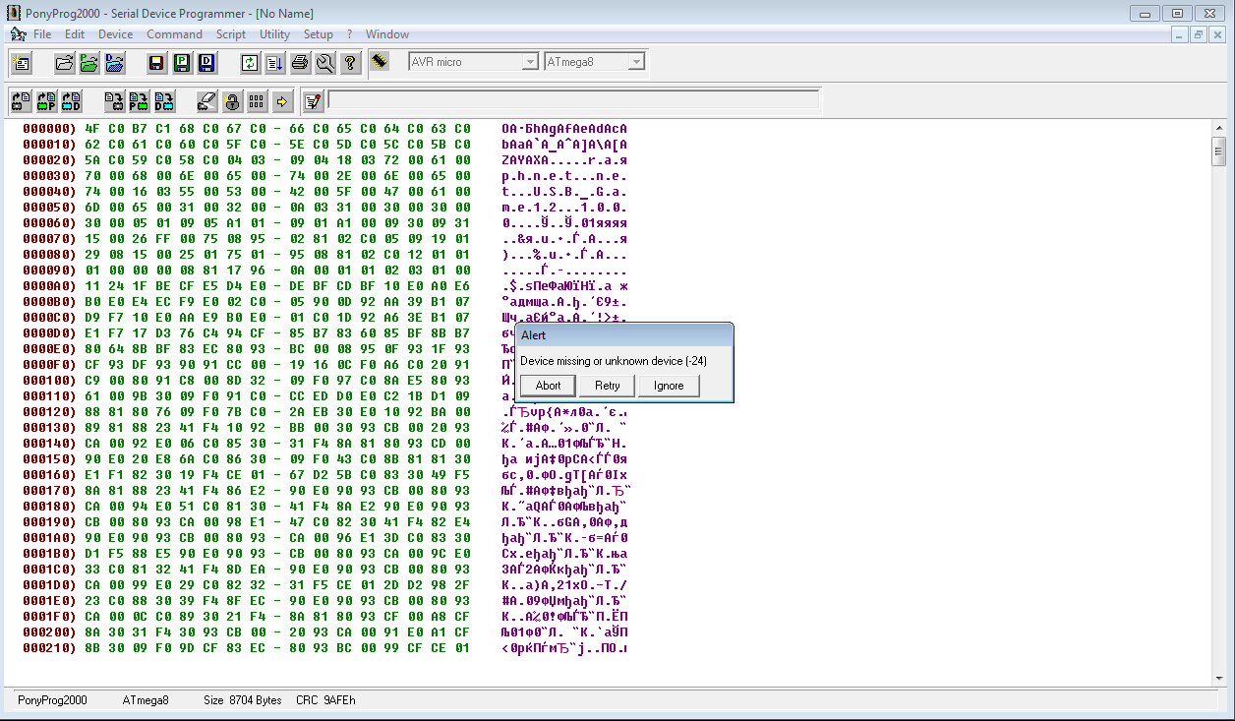Open help question mark icon
Image resolution: width=1235 pixels, height=721 pixels.
click(x=350, y=63)
